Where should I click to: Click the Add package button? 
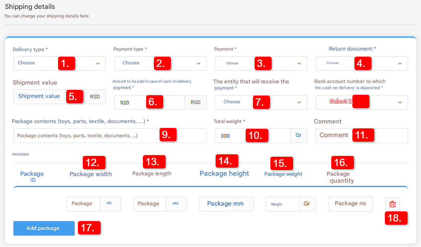pyautogui.click(x=44, y=228)
